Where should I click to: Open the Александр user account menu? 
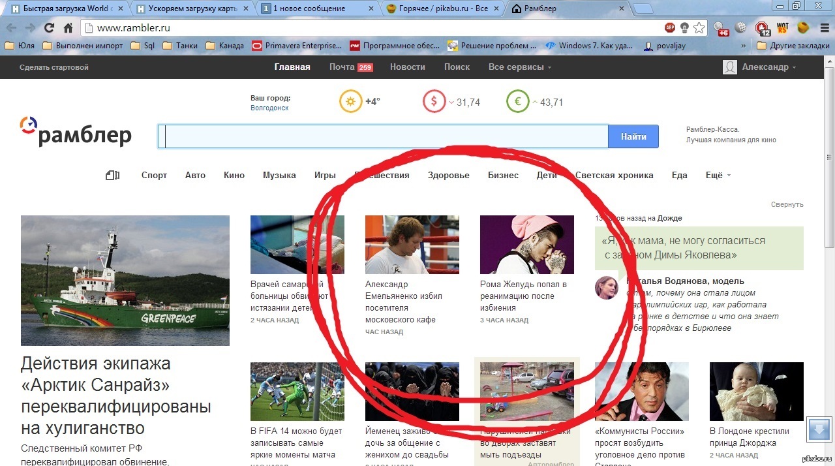tap(760, 67)
